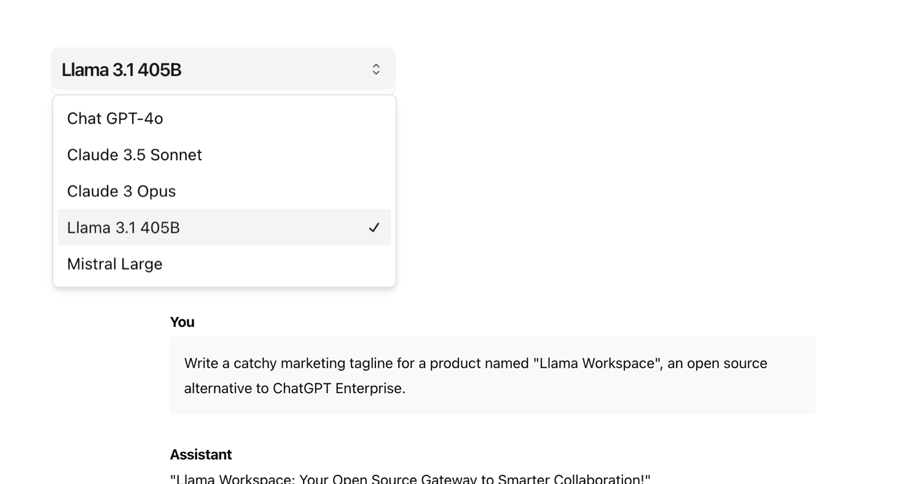Choose Claude 3.5 Sonnet model
This screenshot has width=902, height=484.
(224, 155)
